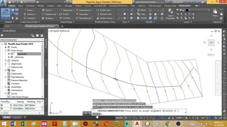Click the new drawing tab plus button
Image resolution: width=227 pixels, height=127 pixels.
[x=62, y=26]
